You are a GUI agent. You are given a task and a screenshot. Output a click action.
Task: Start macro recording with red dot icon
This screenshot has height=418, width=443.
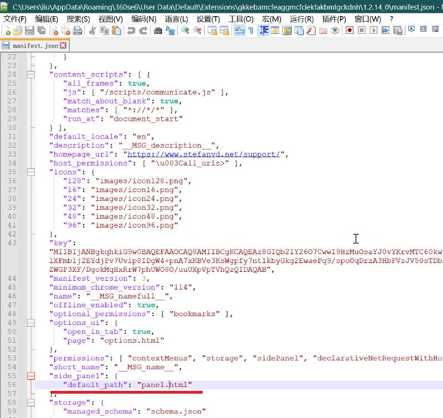coord(349,31)
